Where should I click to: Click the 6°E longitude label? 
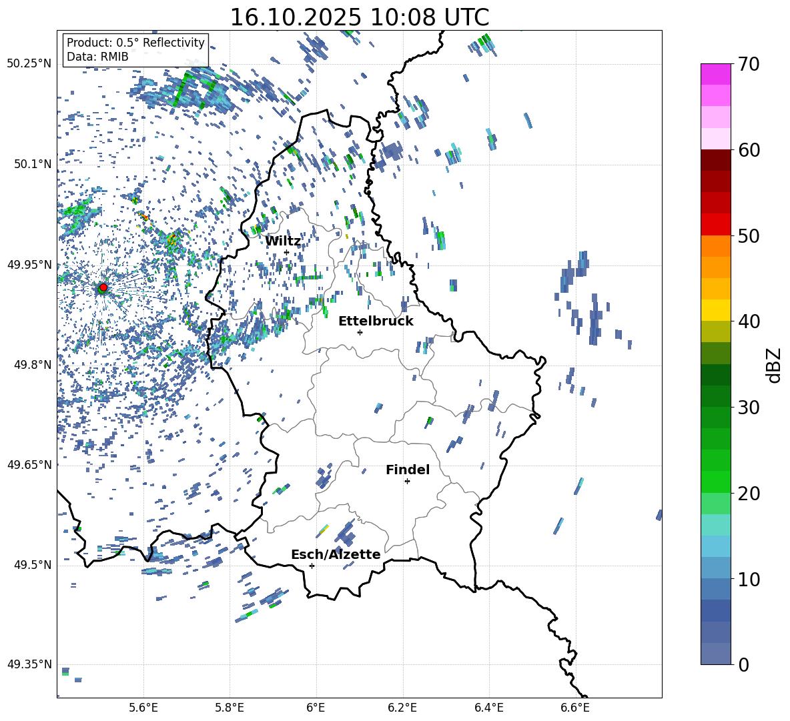316,708
